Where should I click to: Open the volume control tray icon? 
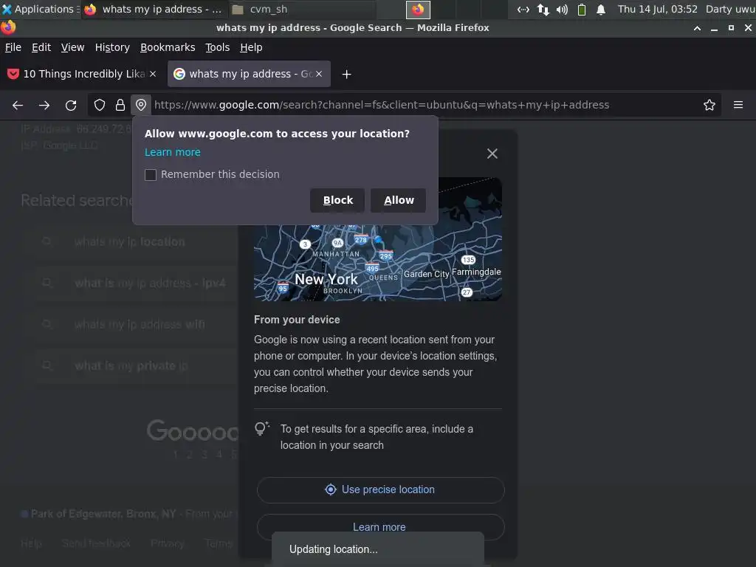point(562,9)
